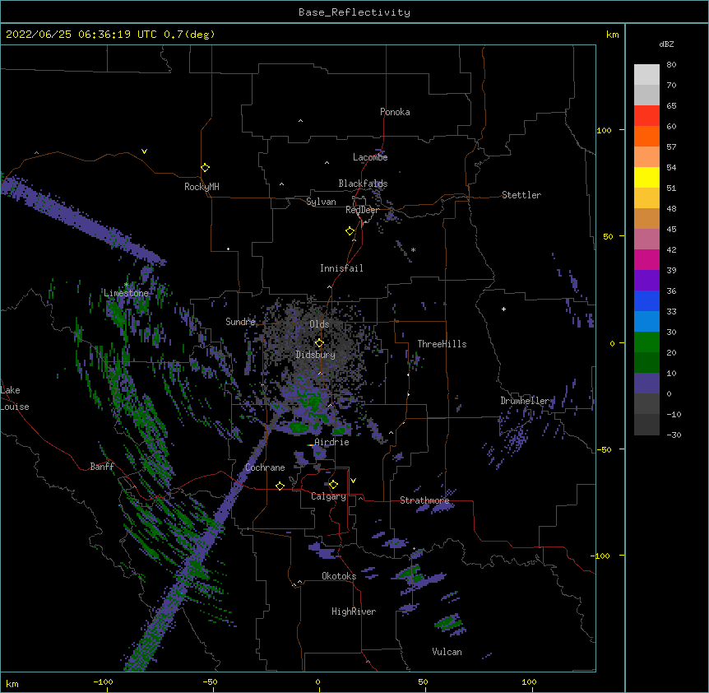This screenshot has width=709, height=693.
Task: Click the Limestone label
Action: click(x=126, y=293)
